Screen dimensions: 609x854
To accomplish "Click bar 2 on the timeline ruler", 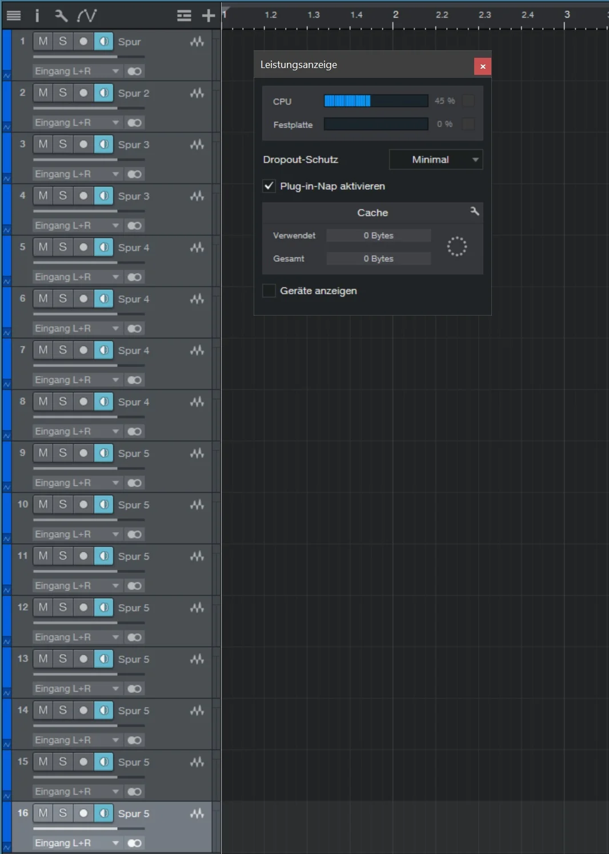I will 395,15.
